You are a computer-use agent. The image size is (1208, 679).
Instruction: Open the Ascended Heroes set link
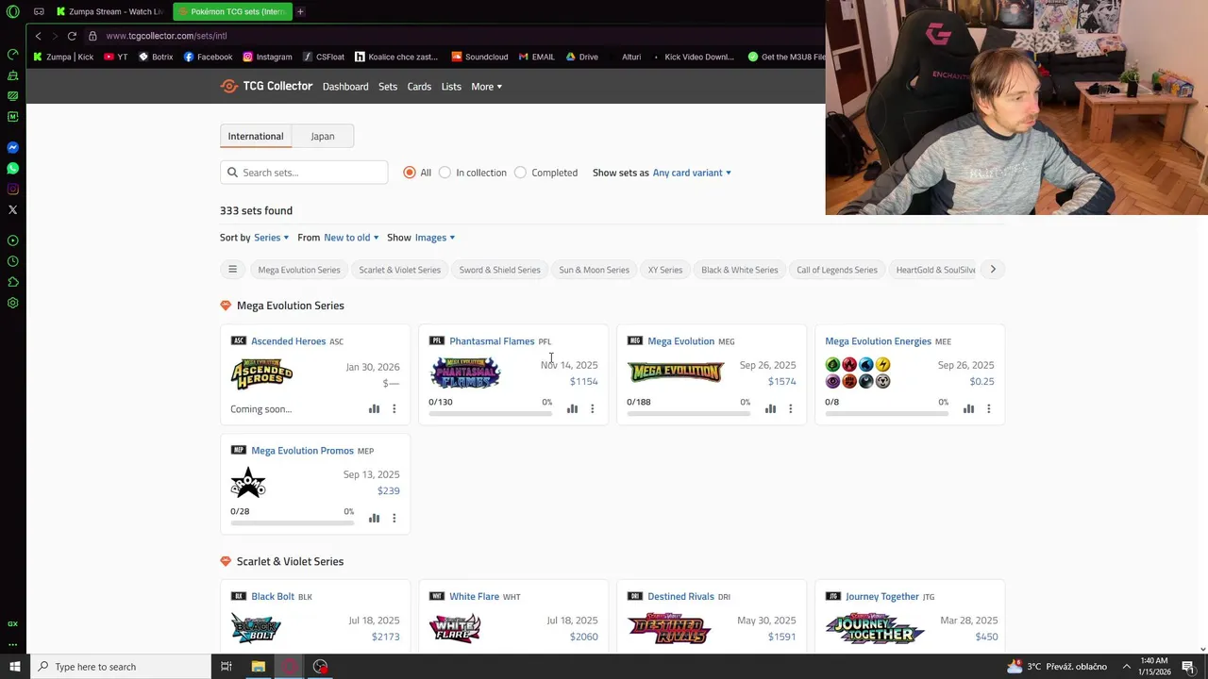(288, 341)
